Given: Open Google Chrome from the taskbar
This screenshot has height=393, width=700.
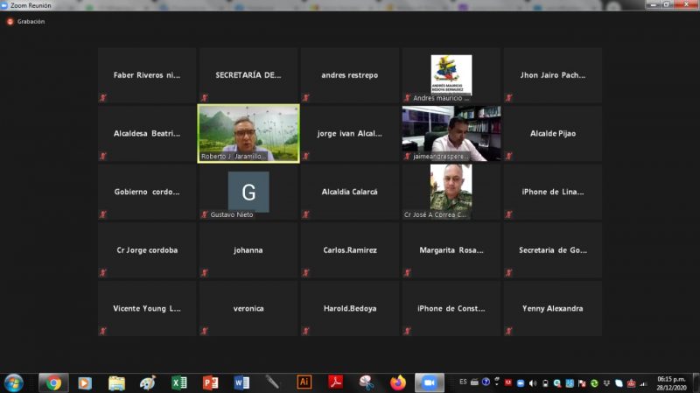Looking at the screenshot, I should (53, 382).
